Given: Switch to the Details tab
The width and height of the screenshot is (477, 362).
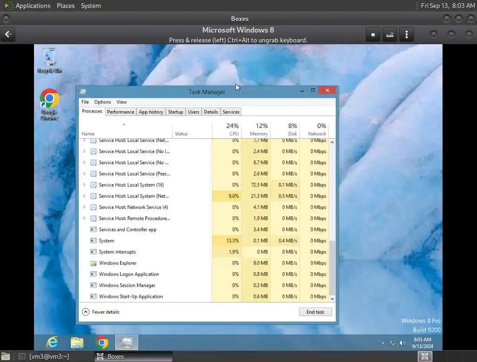Looking at the screenshot, I should tap(211, 112).
